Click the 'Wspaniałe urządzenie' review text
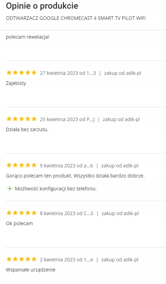The height and width of the screenshot is (284, 166). (31, 270)
